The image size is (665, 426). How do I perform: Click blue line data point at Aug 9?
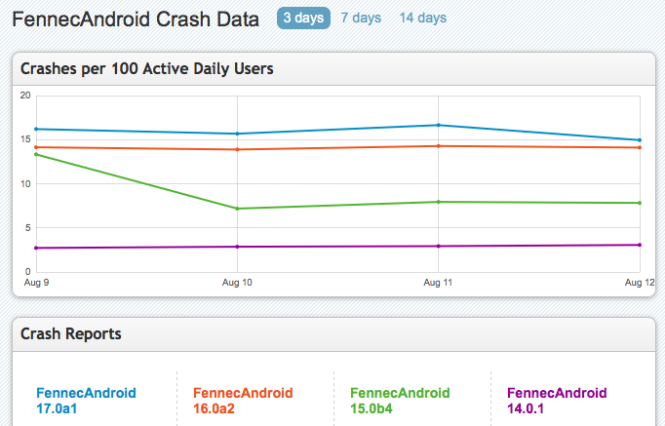(36, 129)
